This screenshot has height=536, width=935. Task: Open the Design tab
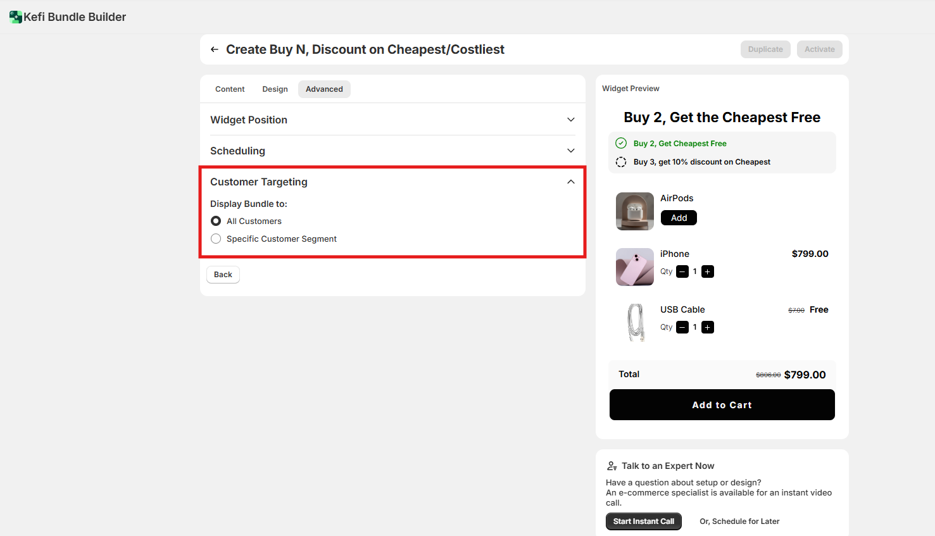point(275,89)
